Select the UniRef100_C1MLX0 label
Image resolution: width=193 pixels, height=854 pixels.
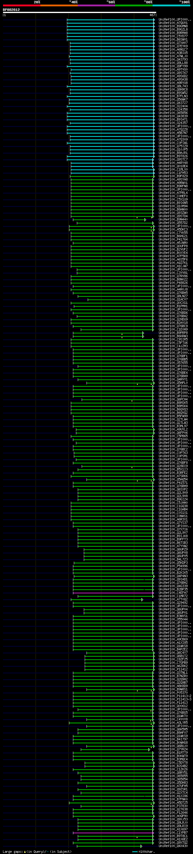[x=173, y=169]
